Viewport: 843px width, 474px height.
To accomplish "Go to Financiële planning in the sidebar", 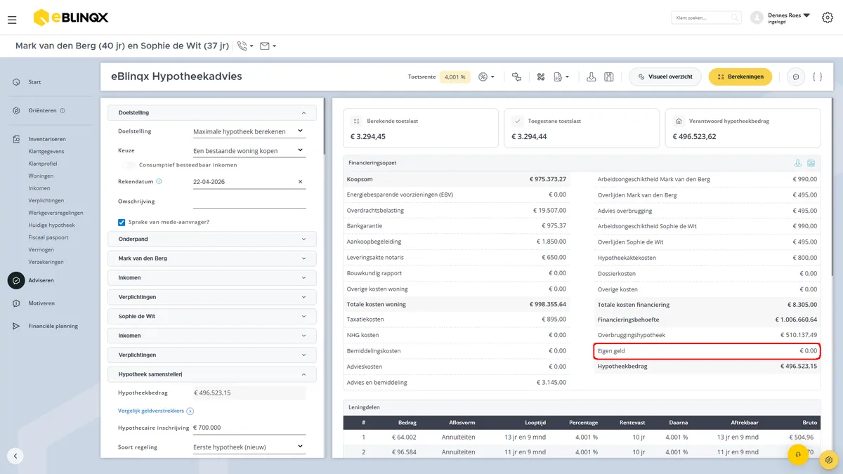I will [53, 326].
